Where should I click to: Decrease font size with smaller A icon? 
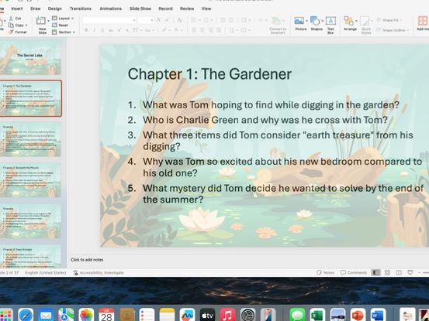pyautogui.click(x=167, y=20)
